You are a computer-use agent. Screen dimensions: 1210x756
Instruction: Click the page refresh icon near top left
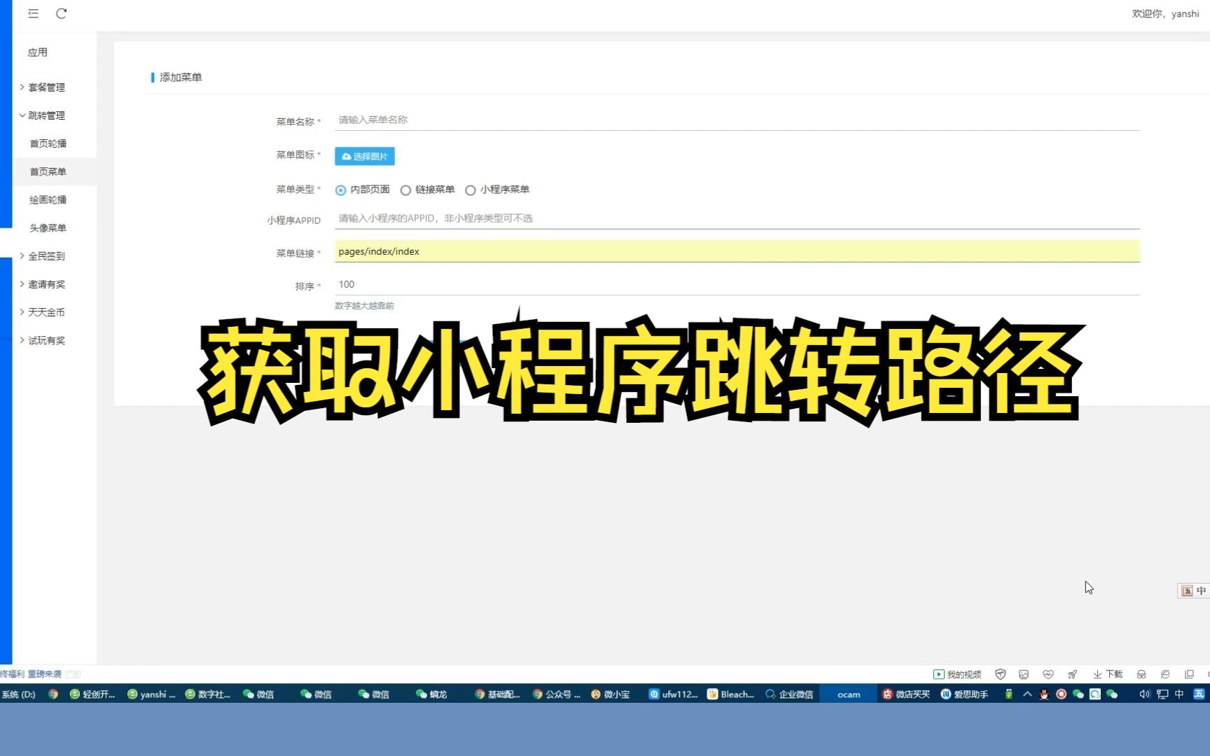point(62,13)
